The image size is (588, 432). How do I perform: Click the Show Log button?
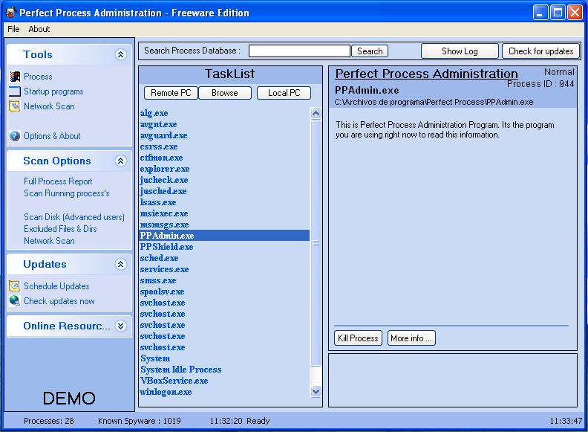click(x=460, y=51)
